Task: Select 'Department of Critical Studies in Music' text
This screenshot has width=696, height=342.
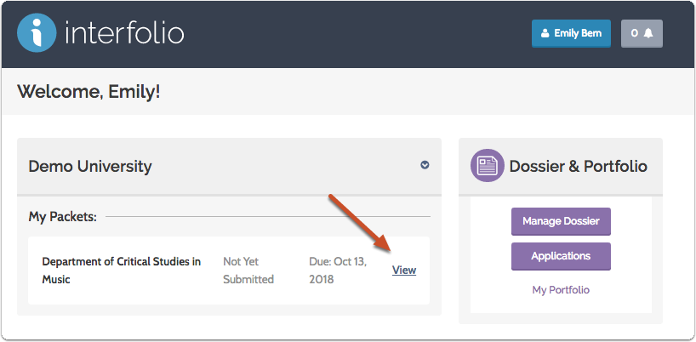Action: 122,271
